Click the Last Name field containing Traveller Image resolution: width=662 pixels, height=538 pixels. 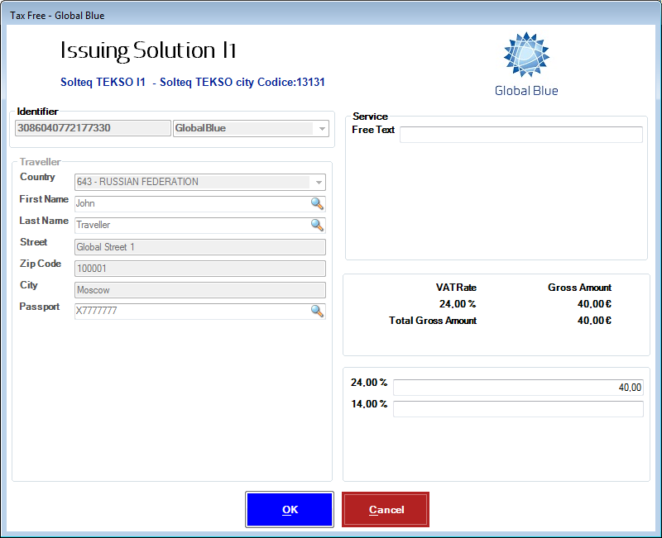pyautogui.click(x=190, y=225)
